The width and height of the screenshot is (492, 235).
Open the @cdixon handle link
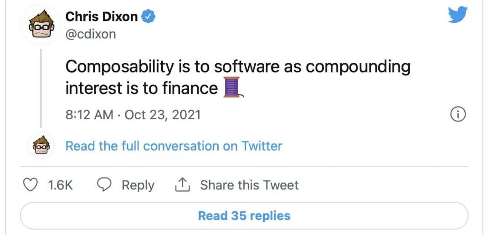91,34
